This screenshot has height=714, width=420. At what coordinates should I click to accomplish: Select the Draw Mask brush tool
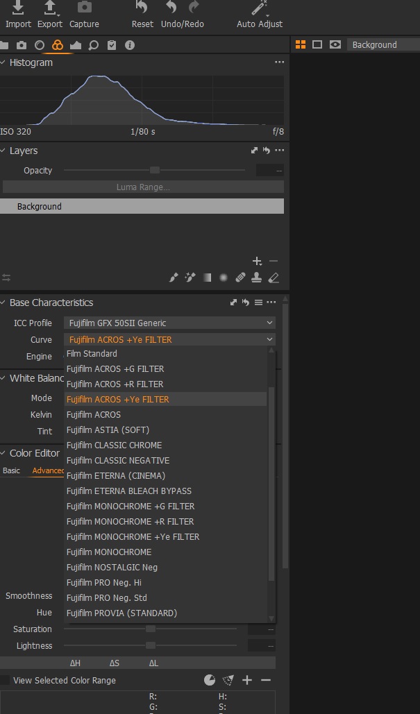[174, 278]
